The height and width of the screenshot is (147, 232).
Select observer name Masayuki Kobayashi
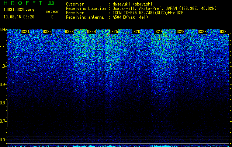click(x=132, y=4)
